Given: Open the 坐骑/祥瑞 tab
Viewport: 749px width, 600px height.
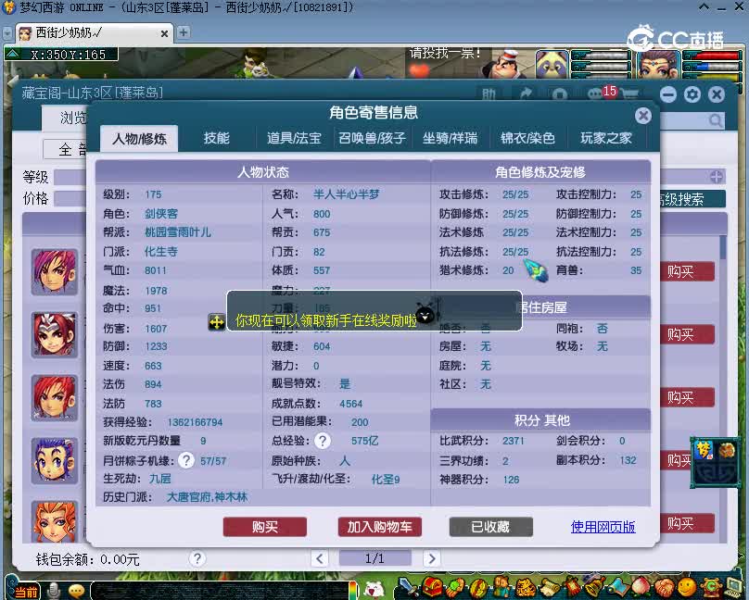Looking at the screenshot, I should 450,138.
